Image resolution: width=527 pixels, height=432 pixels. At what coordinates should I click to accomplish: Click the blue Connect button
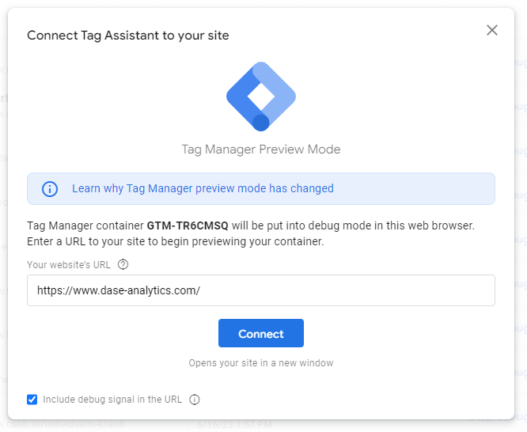pos(261,333)
